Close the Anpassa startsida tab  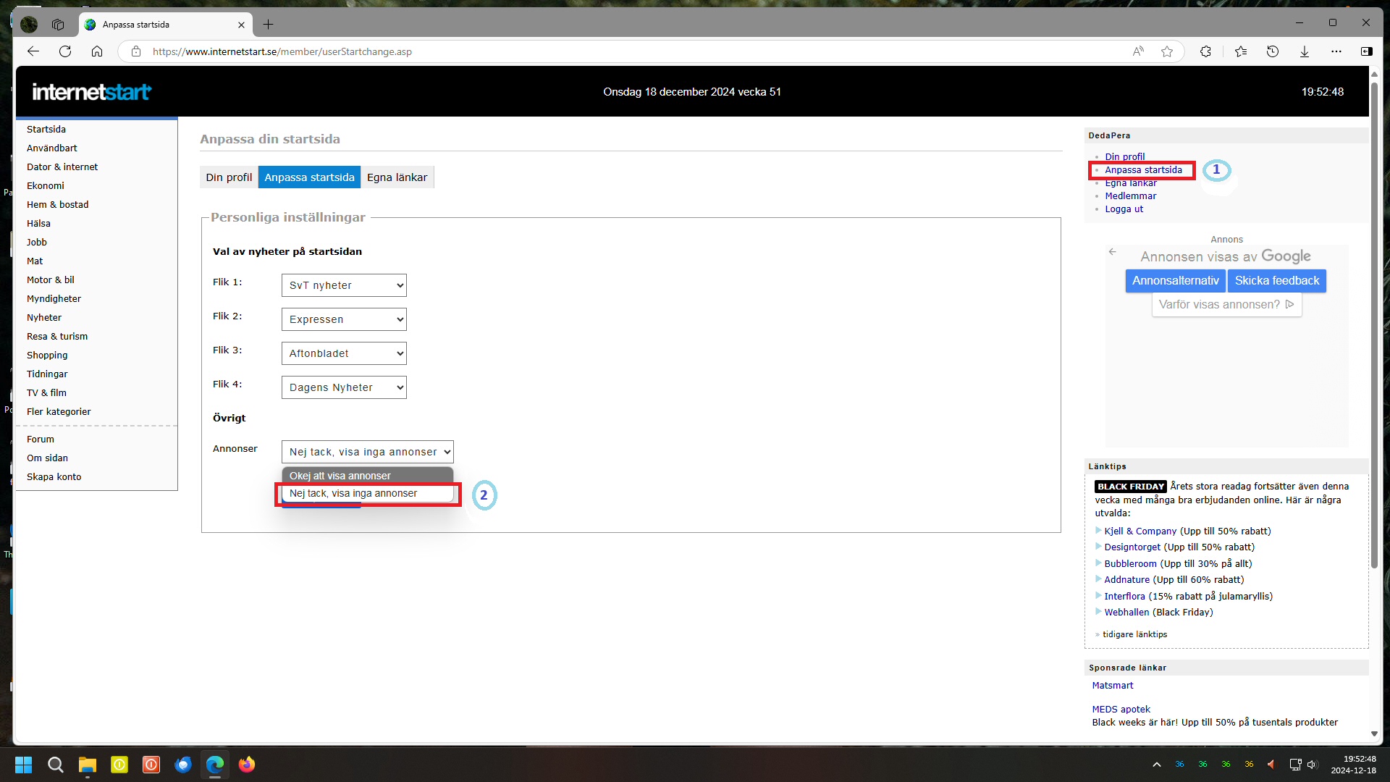tap(241, 25)
